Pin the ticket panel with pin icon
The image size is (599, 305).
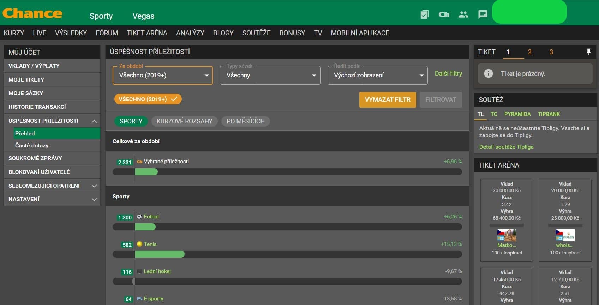pyautogui.click(x=588, y=52)
